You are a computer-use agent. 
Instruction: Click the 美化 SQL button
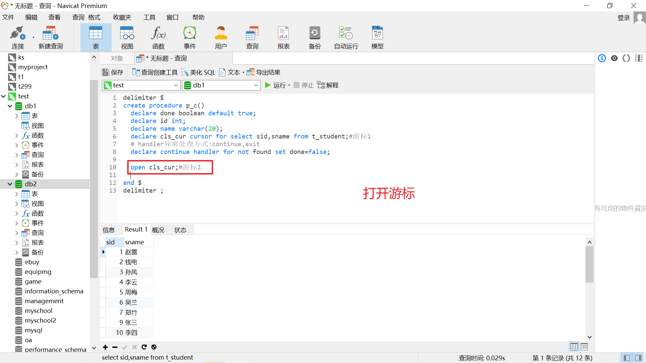coord(198,73)
